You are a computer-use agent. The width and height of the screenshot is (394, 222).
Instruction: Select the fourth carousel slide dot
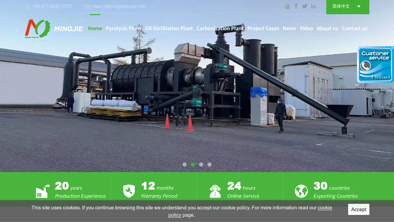[x=209, y=164]
